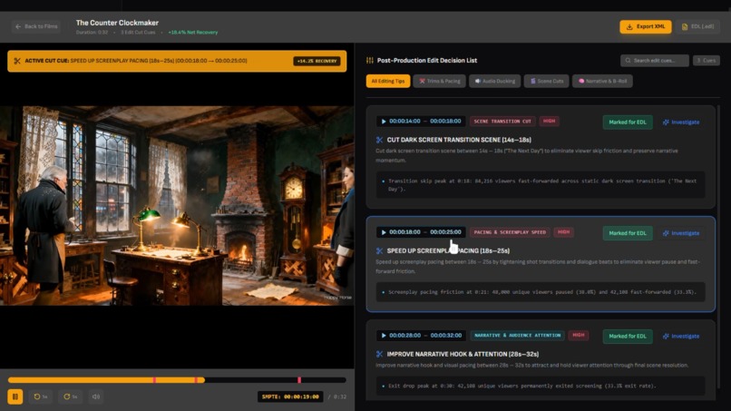Click the Screenplay pacing friction at 0:21 note
The image size is (731, 411).
coord(541,292)
